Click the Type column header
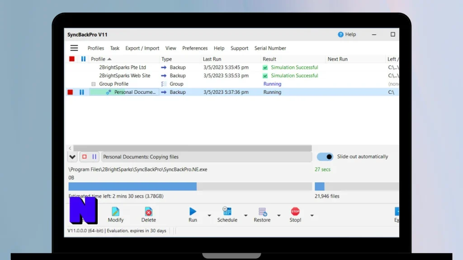This screenshot has width=463, height=260. point(180,59)
